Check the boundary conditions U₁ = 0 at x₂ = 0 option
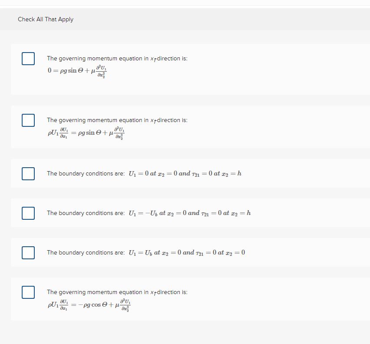The image size is (370, 344). (x=28, y=173)
